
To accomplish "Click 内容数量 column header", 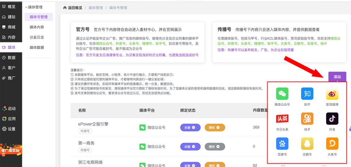I will [x=260, y=110].
